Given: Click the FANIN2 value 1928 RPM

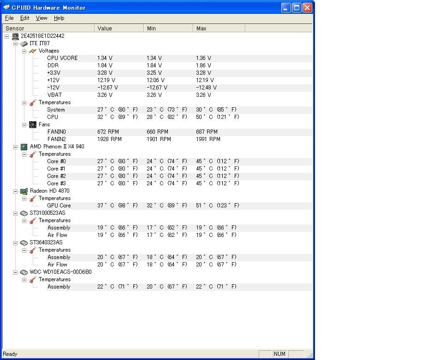Looking at the screenshot, I should [x=109, y=139].
